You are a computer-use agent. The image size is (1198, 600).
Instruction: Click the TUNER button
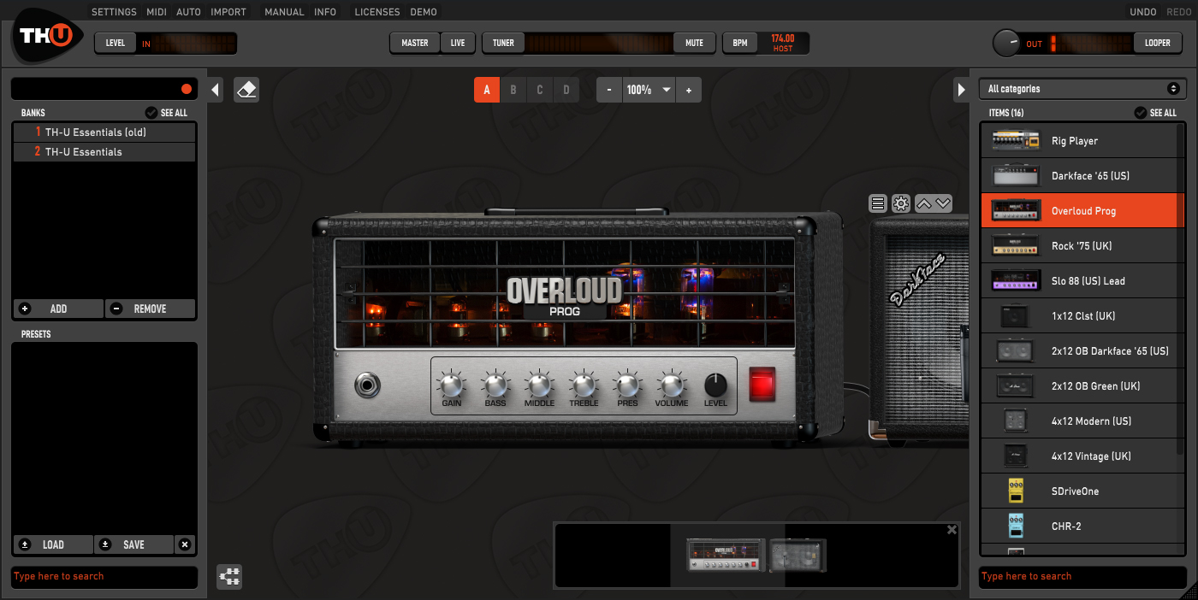pyautogui.click(x=503, y=43)
